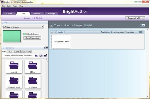The height and width of the screenshot is (99, 150).
Task: Click the Media Library scrollbar thumb
Action: [47, 61]
